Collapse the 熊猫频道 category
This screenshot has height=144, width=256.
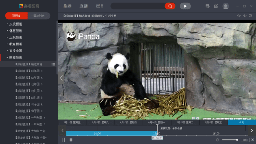pyautogui.click(x=15, y=57)
